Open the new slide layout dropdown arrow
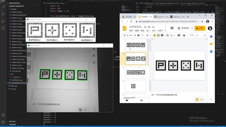 coord(127,35)
